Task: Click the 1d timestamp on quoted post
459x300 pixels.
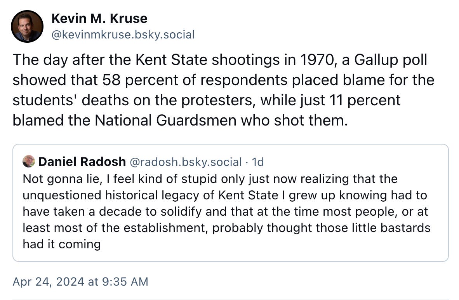Action: point(257,162)
